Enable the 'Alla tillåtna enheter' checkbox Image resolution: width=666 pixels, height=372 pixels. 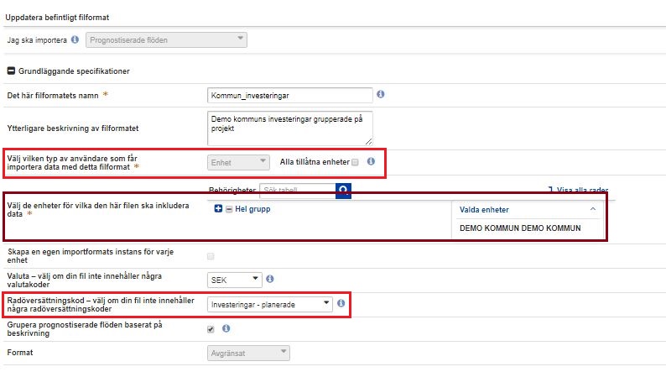pos(356,162)
